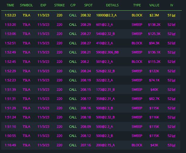Viewport: 186px width, 153px height.
Task: Open IV chart icon in the 1:52:45 row
Action: point(174,62)
